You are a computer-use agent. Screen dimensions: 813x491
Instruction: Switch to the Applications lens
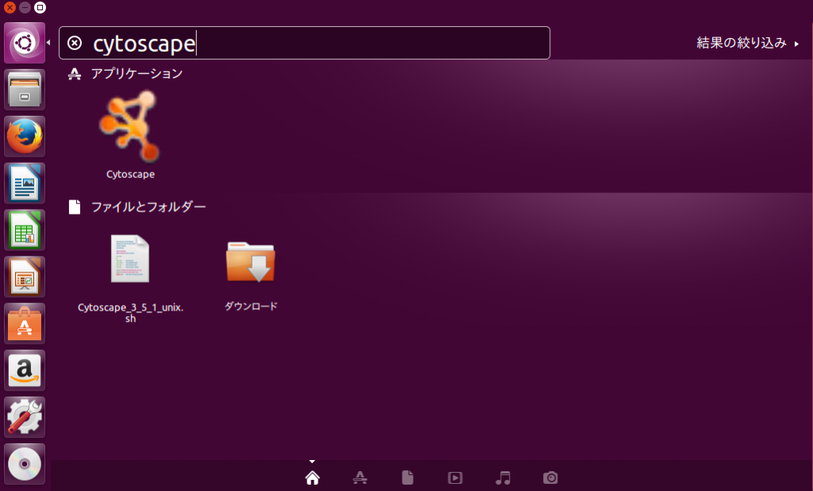[360, 477]
